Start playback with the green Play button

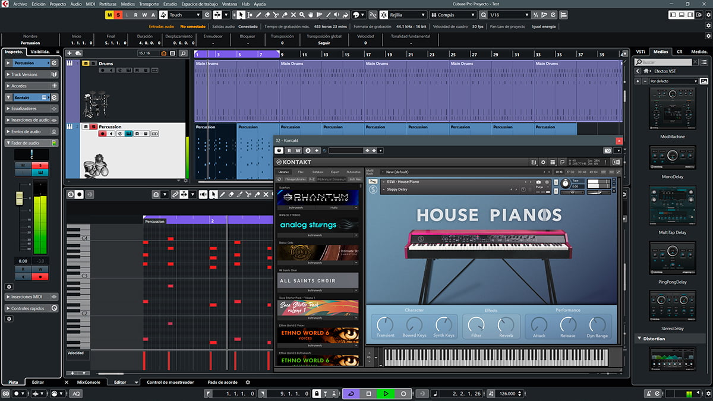[x=386, y=393]
